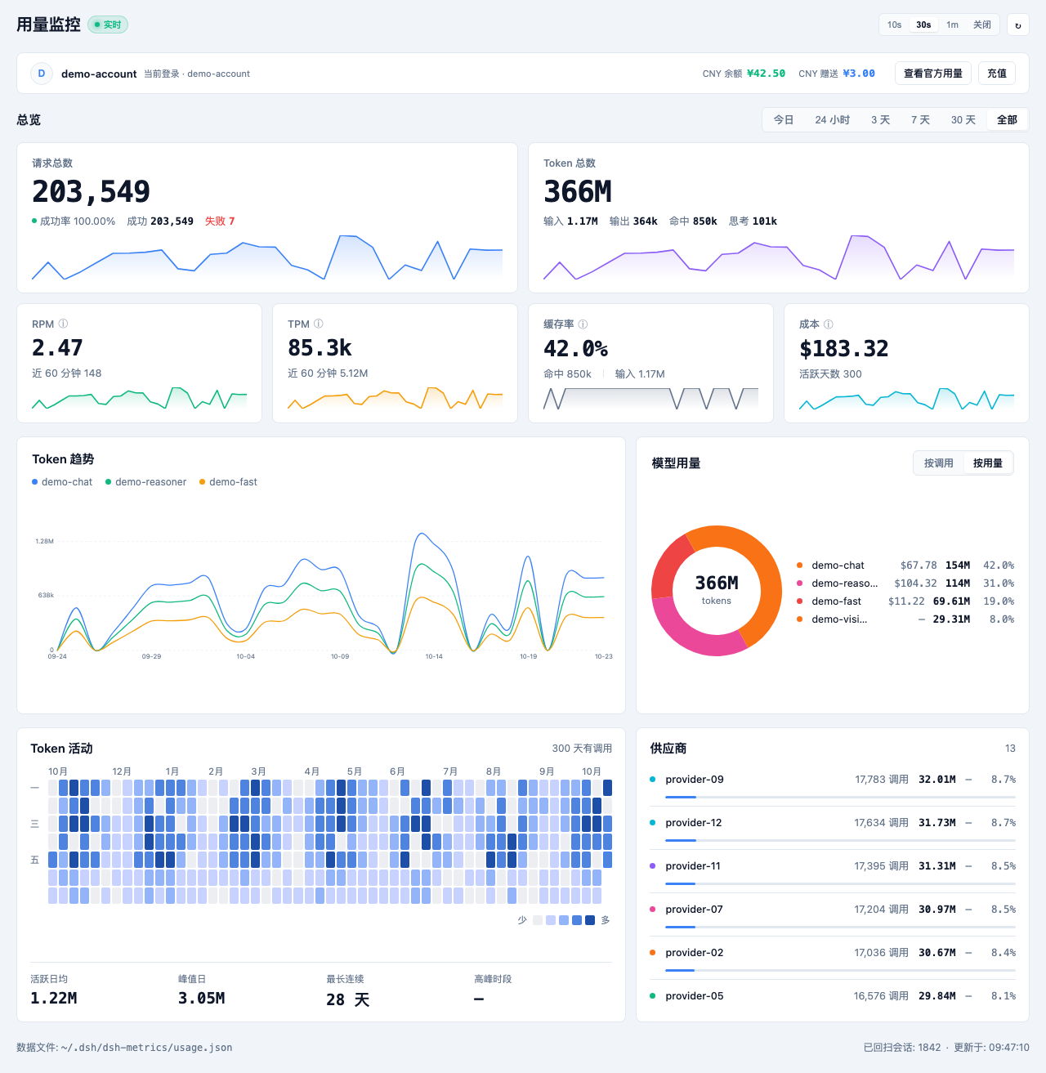Image resolution: width=1046 pixels, height=1073 pixels.
Task: Select the 全部 time range tab
Action: (1007, 120)
